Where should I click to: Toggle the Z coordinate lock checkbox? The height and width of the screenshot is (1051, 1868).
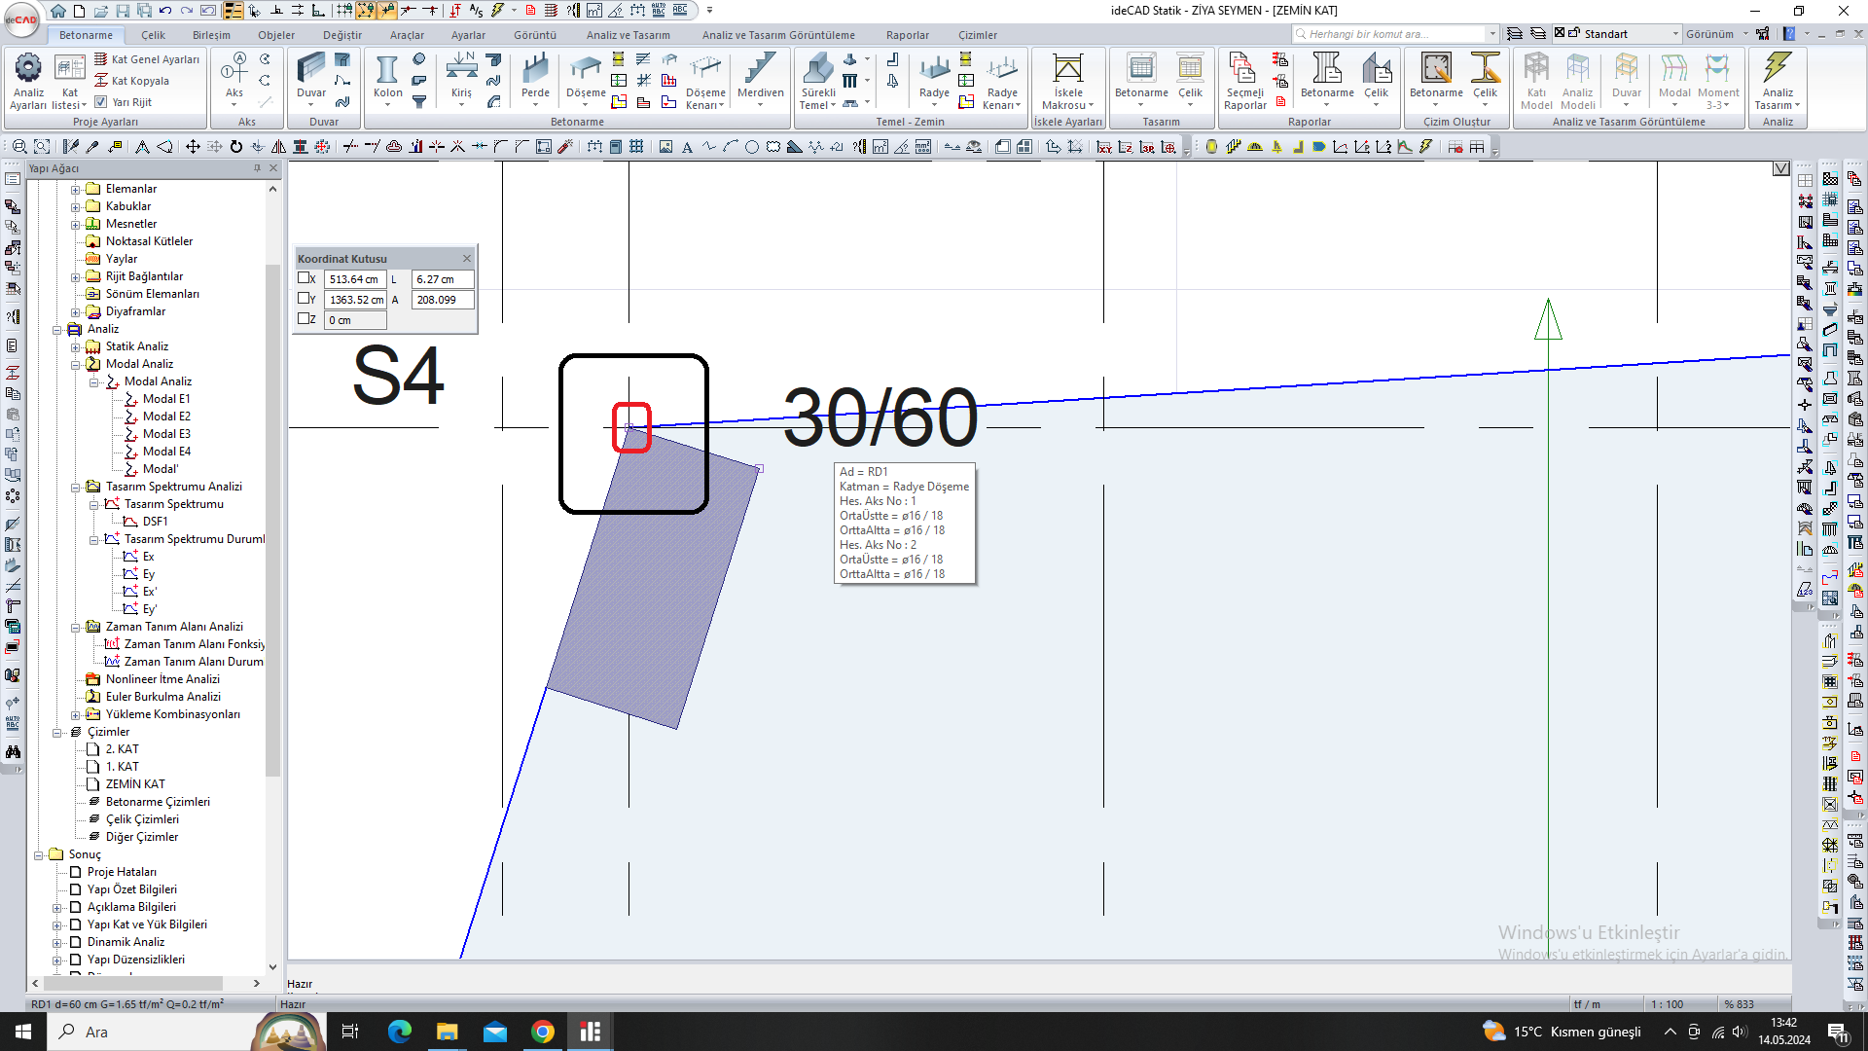(304, 319)
